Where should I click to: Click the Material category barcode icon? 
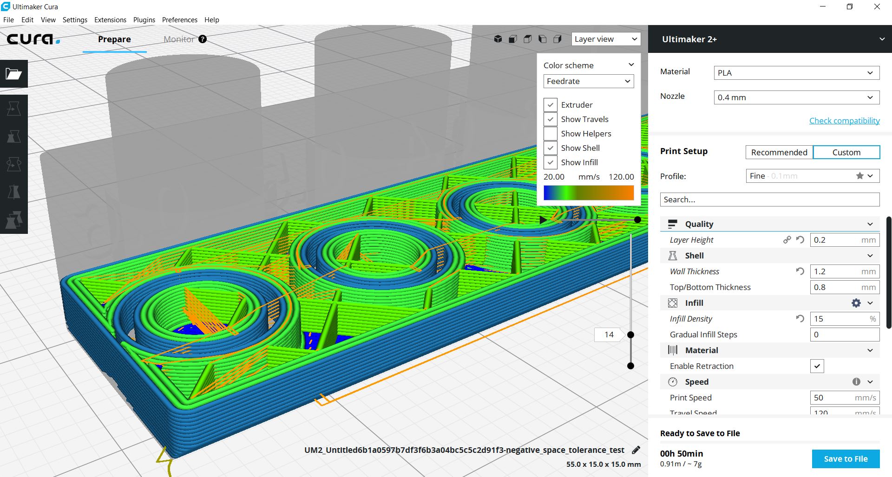click(x=672, y=350)
